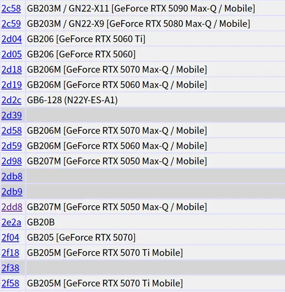The width and height of the screenshot is (285, 292).
Task: Select the GB6-128 (N22Y-ES-A1) text
Action: pyautogui.click(x=72, y=100)
